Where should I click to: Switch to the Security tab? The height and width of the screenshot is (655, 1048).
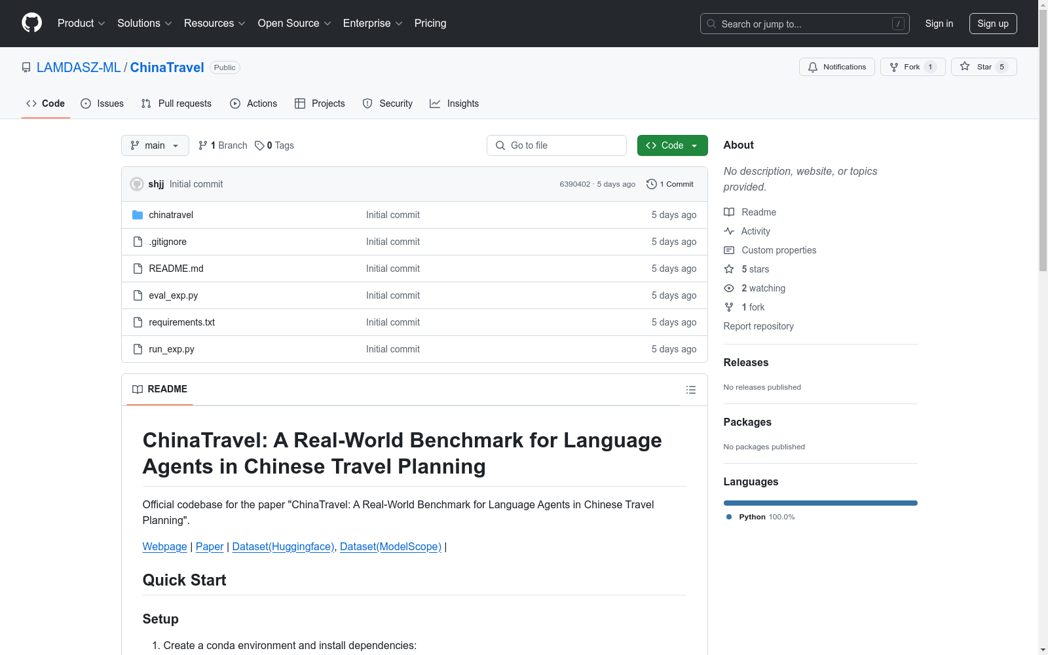pyautogui.click(x=388, y=103)
